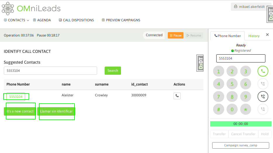The height and width of the screenshot is (153, 273).
Task: Click the hang up call icon
Action: click(263, 84)
